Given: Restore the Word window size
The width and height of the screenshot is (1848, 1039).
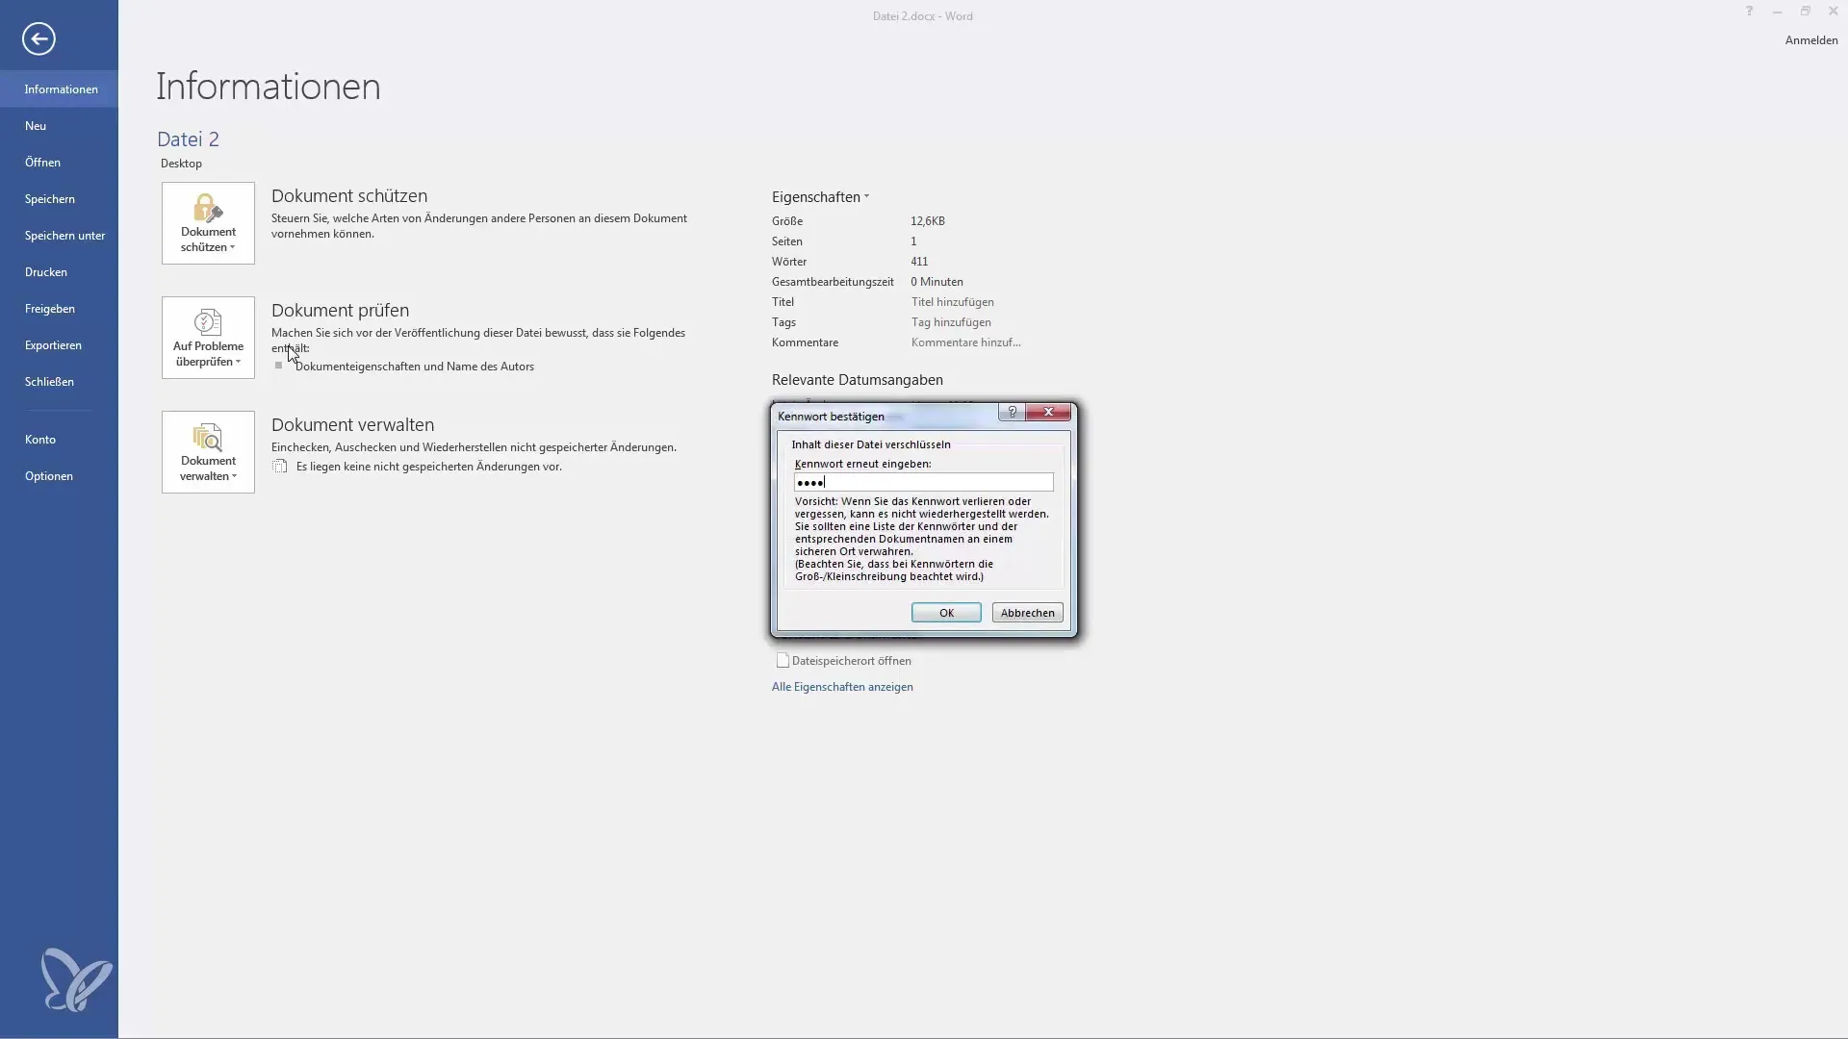Looking at the screenshot, I should click(x=1805, y=12).
